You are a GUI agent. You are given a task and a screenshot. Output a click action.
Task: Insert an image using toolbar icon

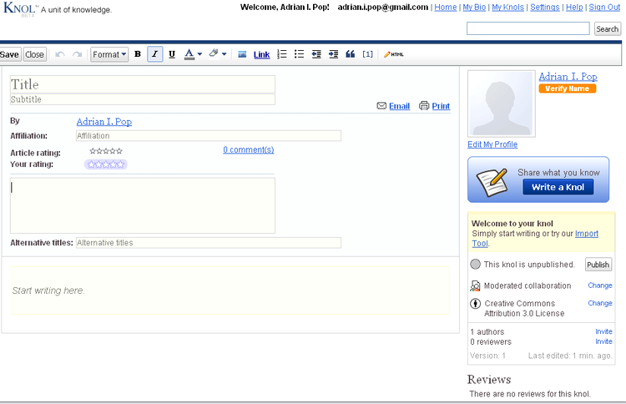point(242,54)
